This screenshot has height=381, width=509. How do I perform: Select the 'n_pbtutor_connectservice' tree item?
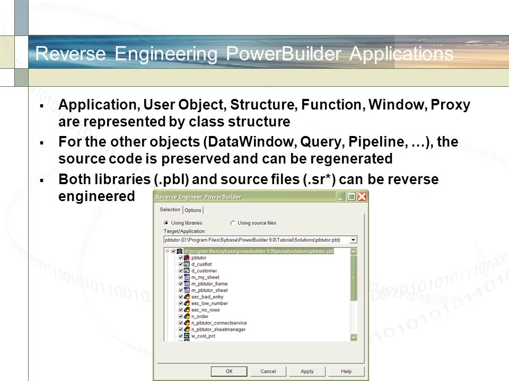coord(219,323)
